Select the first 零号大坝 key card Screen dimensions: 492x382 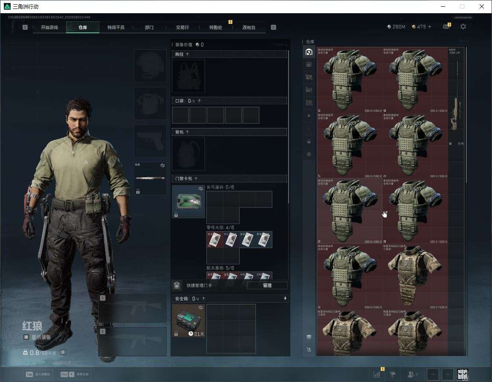click(x=214, y=240)
